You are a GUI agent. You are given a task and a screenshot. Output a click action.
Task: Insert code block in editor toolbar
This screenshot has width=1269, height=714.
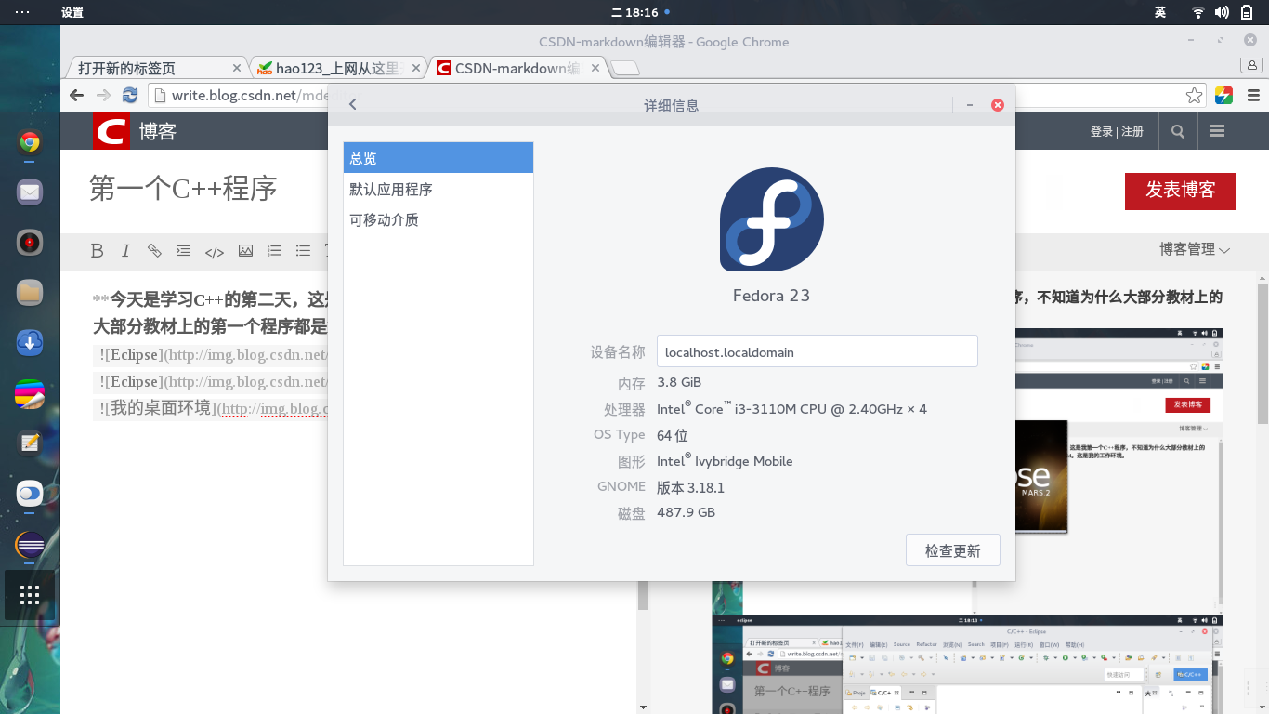tap(215, 252)
